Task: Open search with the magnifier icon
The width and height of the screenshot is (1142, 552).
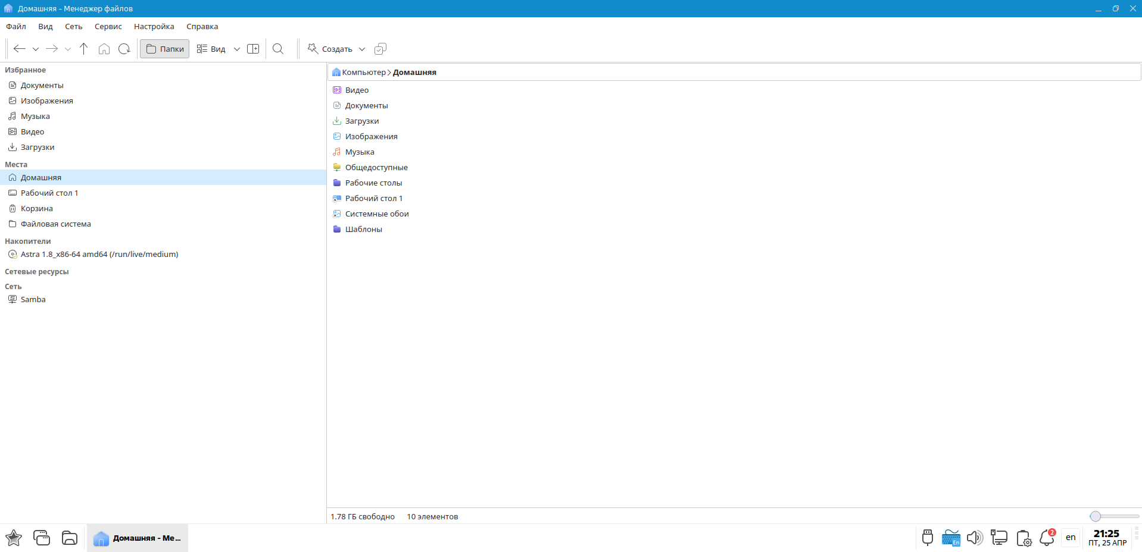Action: 278,49
